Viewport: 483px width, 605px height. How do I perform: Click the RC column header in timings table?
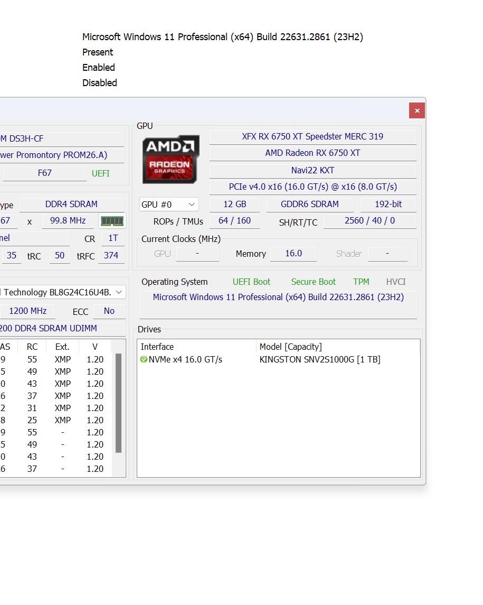click(x=32, y=347)
